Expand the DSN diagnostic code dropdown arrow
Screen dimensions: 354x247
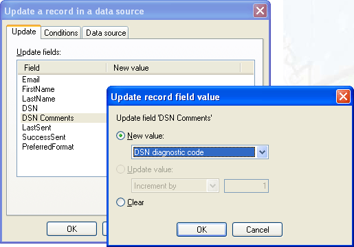[262, 152]
